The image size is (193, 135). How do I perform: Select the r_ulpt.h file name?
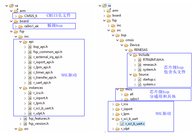[x=39, y=113]
